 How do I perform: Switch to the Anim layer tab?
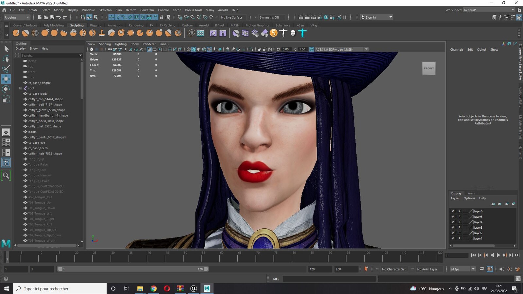coord(471,193)
